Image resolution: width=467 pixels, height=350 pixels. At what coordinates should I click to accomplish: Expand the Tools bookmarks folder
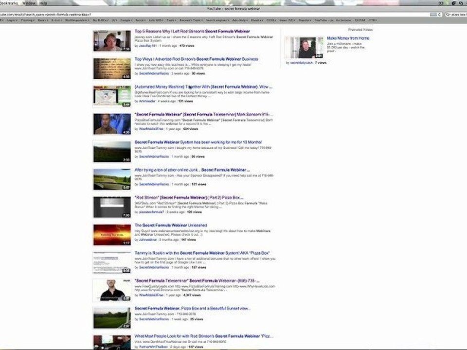(x=171, y=20)
